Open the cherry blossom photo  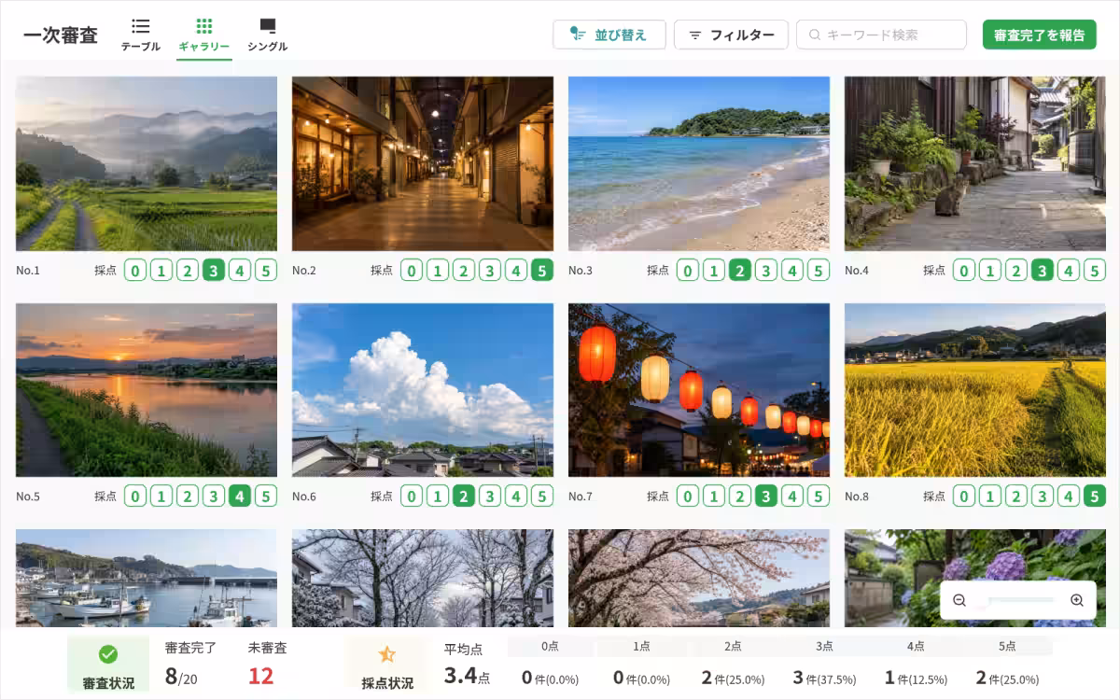pyautogui.click(x=699, y=579)
